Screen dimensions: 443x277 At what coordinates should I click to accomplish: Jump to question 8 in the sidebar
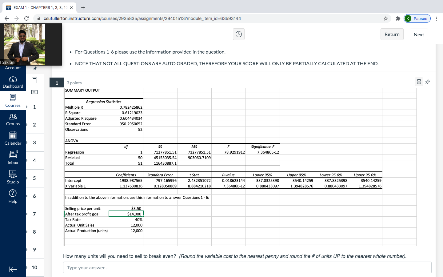[34, 232]
